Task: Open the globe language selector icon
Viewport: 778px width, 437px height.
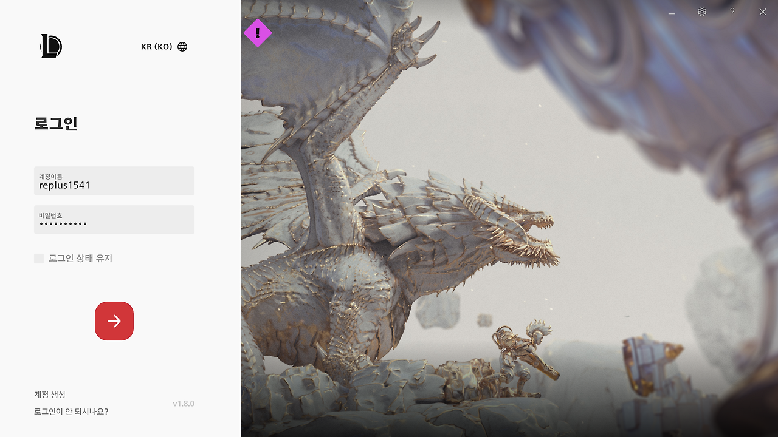Action: pyautogui.click(x=182, y=47)
